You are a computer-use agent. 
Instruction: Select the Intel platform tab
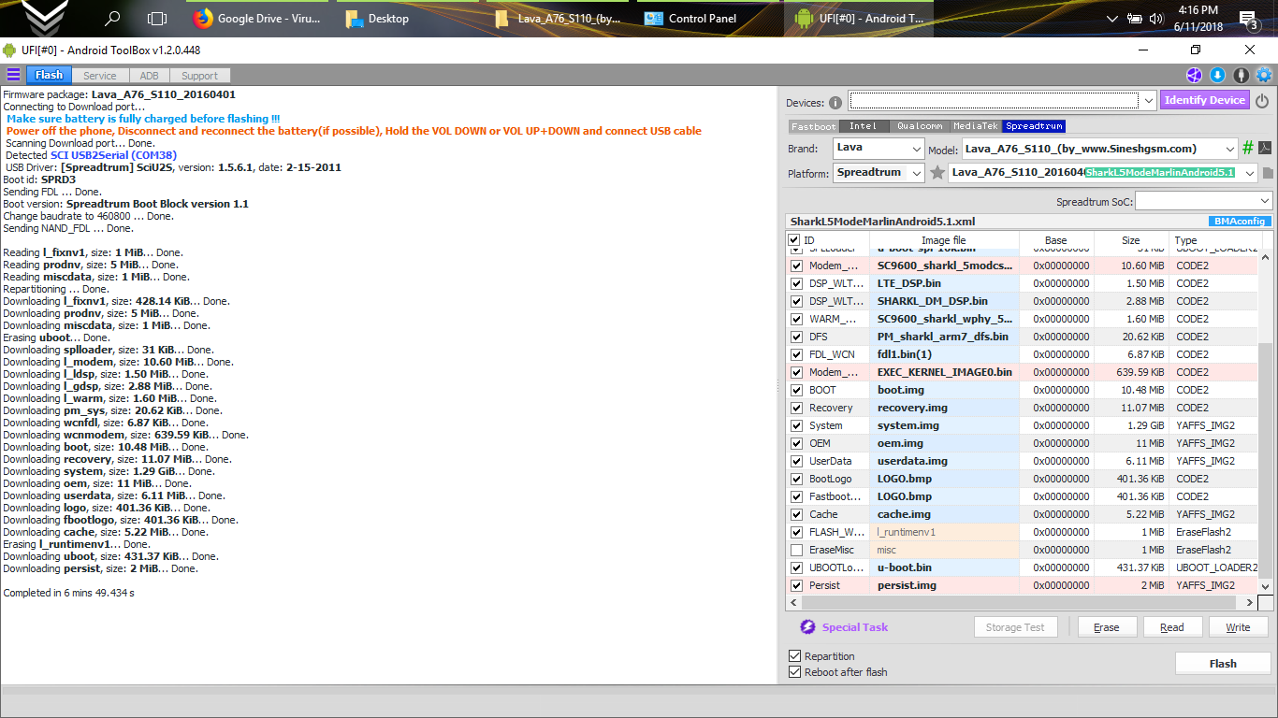pyautogui.click(x=864, y=126)
